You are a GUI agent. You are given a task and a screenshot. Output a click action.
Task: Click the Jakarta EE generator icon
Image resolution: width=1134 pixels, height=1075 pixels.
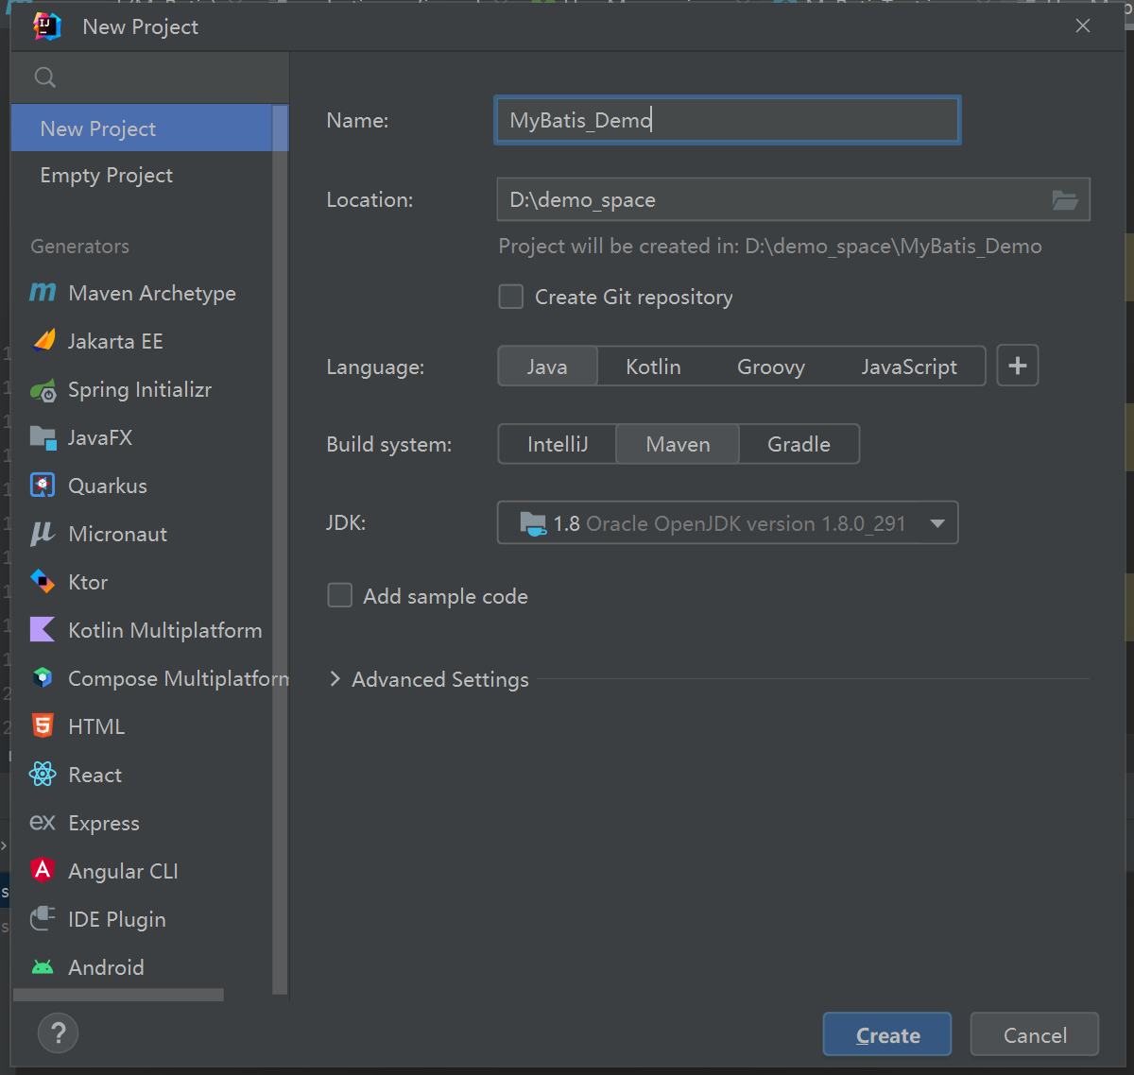pos(43,341)
